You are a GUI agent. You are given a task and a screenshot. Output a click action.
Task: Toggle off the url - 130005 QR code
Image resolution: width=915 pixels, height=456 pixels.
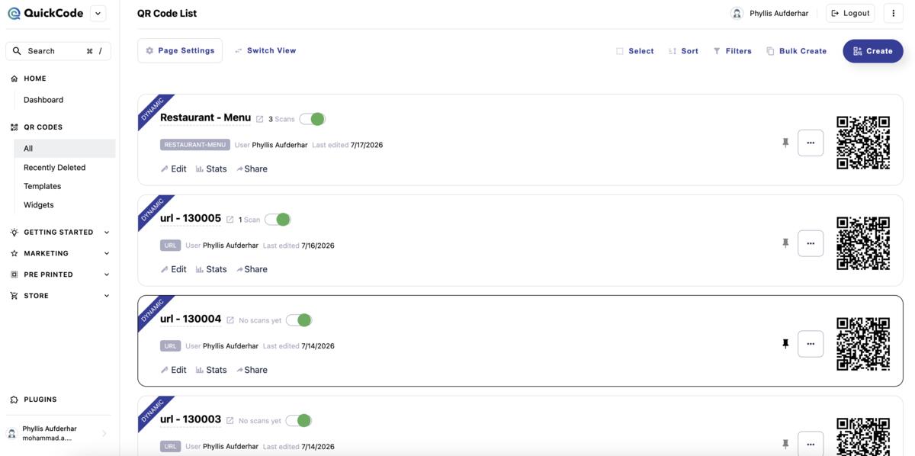pos(278,220)
